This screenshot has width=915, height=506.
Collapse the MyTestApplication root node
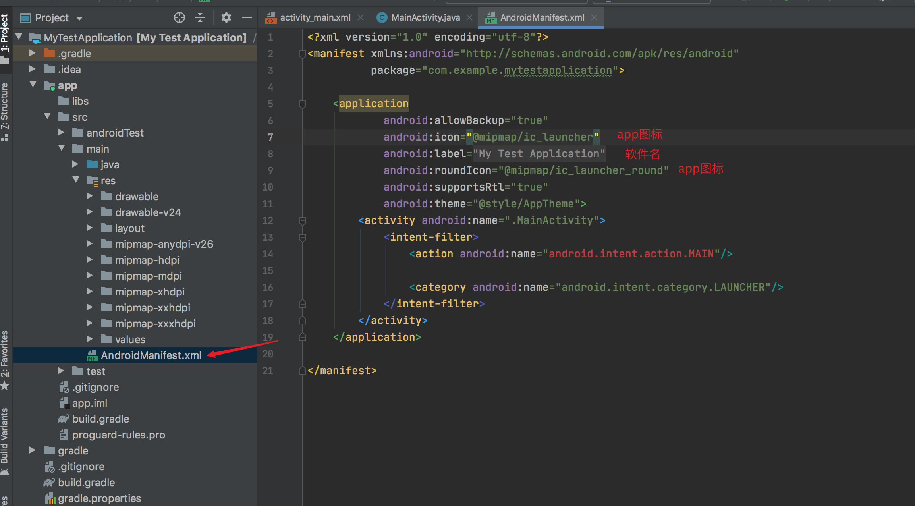tap(19, 37)
